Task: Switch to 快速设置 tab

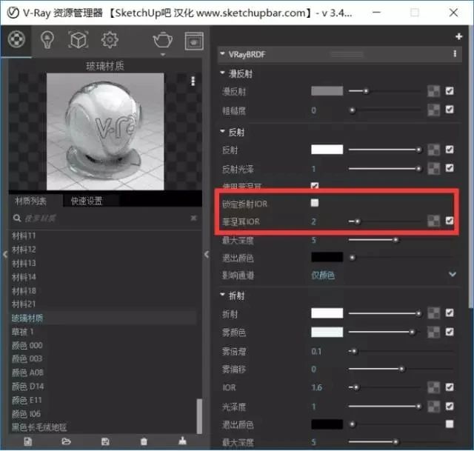Action: (87, 201)
